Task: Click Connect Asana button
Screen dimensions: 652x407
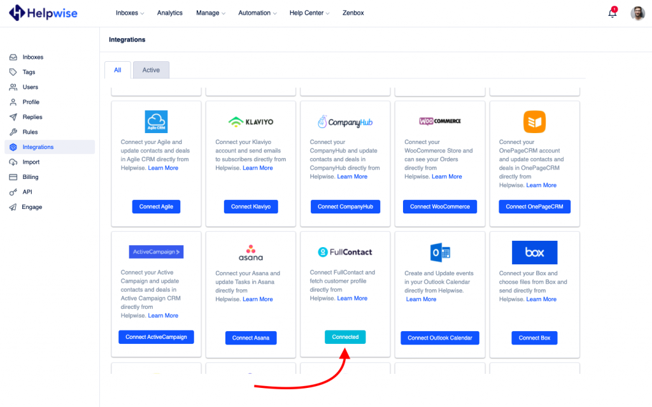Action: click(x=251, y=338)
